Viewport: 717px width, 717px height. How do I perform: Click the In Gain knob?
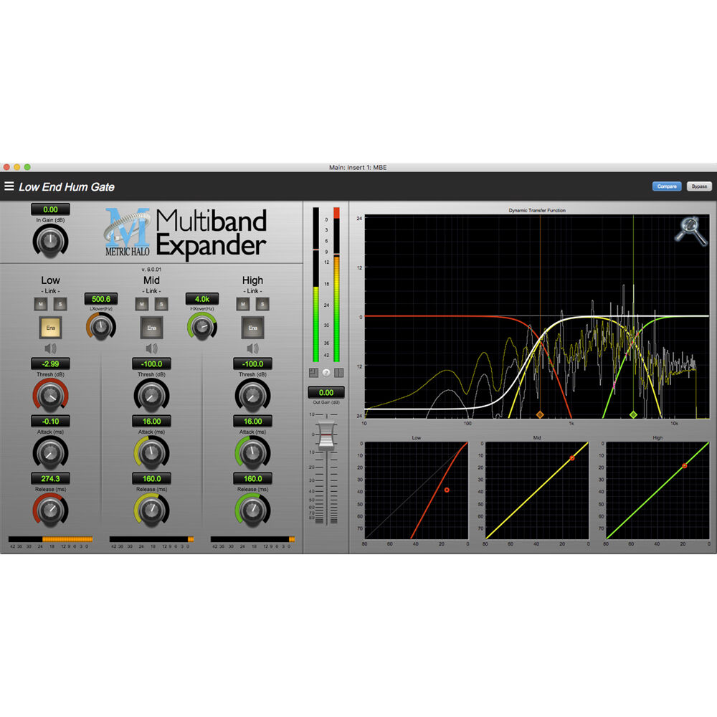point(50,240)
